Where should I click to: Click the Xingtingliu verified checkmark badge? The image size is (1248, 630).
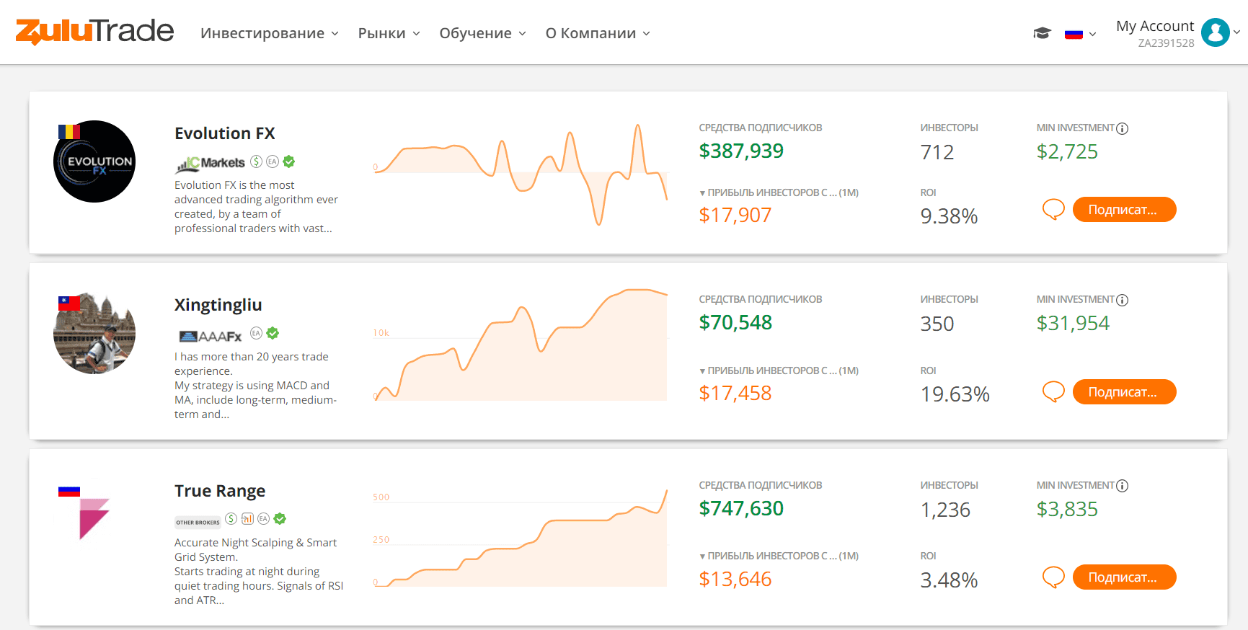pos(273,333)
